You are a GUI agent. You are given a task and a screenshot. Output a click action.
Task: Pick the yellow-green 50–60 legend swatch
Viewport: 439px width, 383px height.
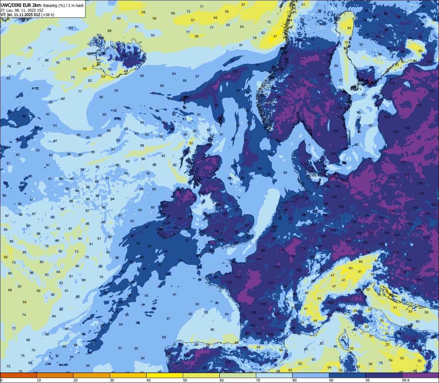(201, 375)
